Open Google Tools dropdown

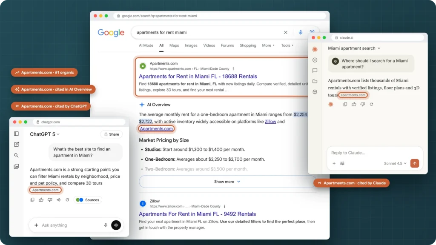point(287,45)
